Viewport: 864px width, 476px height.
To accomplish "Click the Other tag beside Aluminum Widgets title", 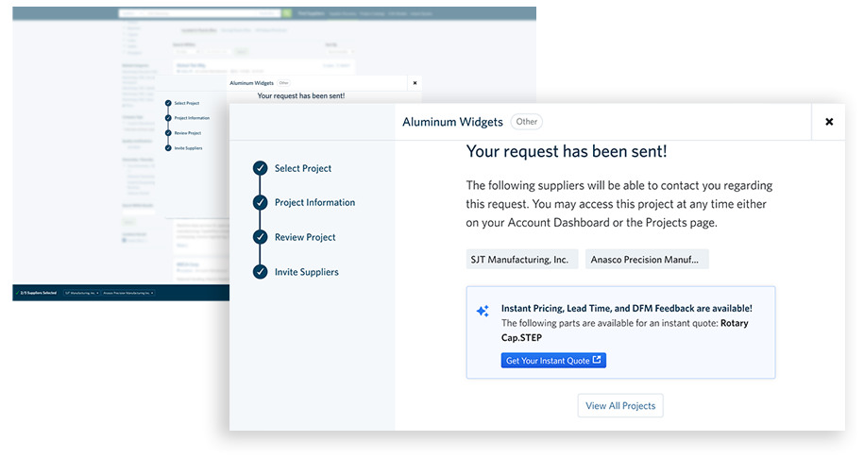I will (x=526, y=122).
